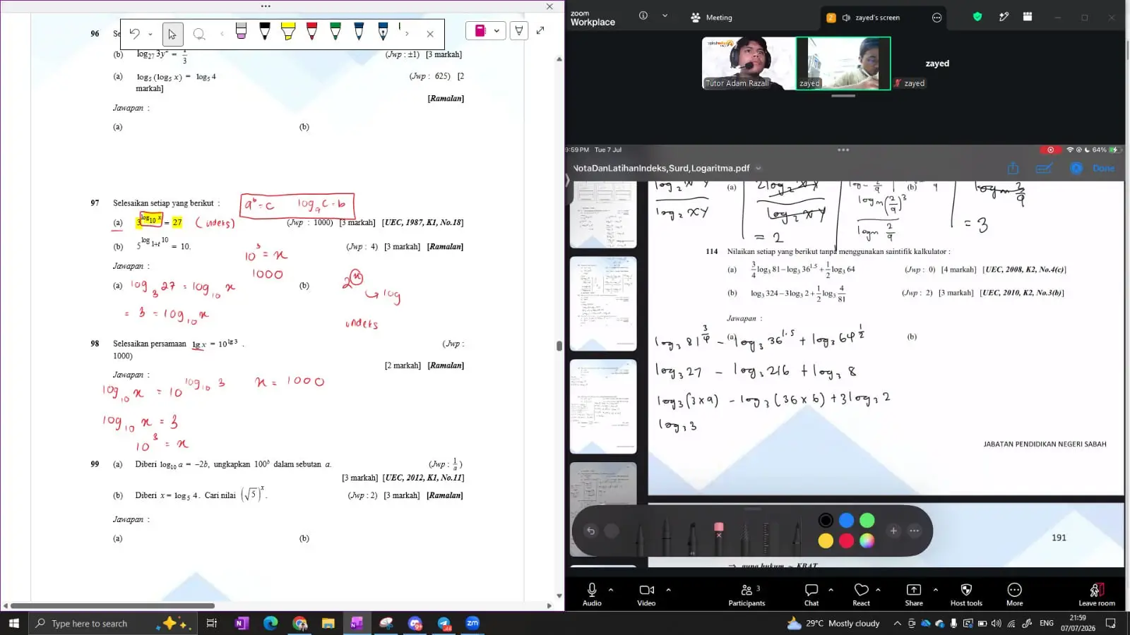
Task: Pick the yellow color swatch in shared screen
Action: (x=826, y=541)
